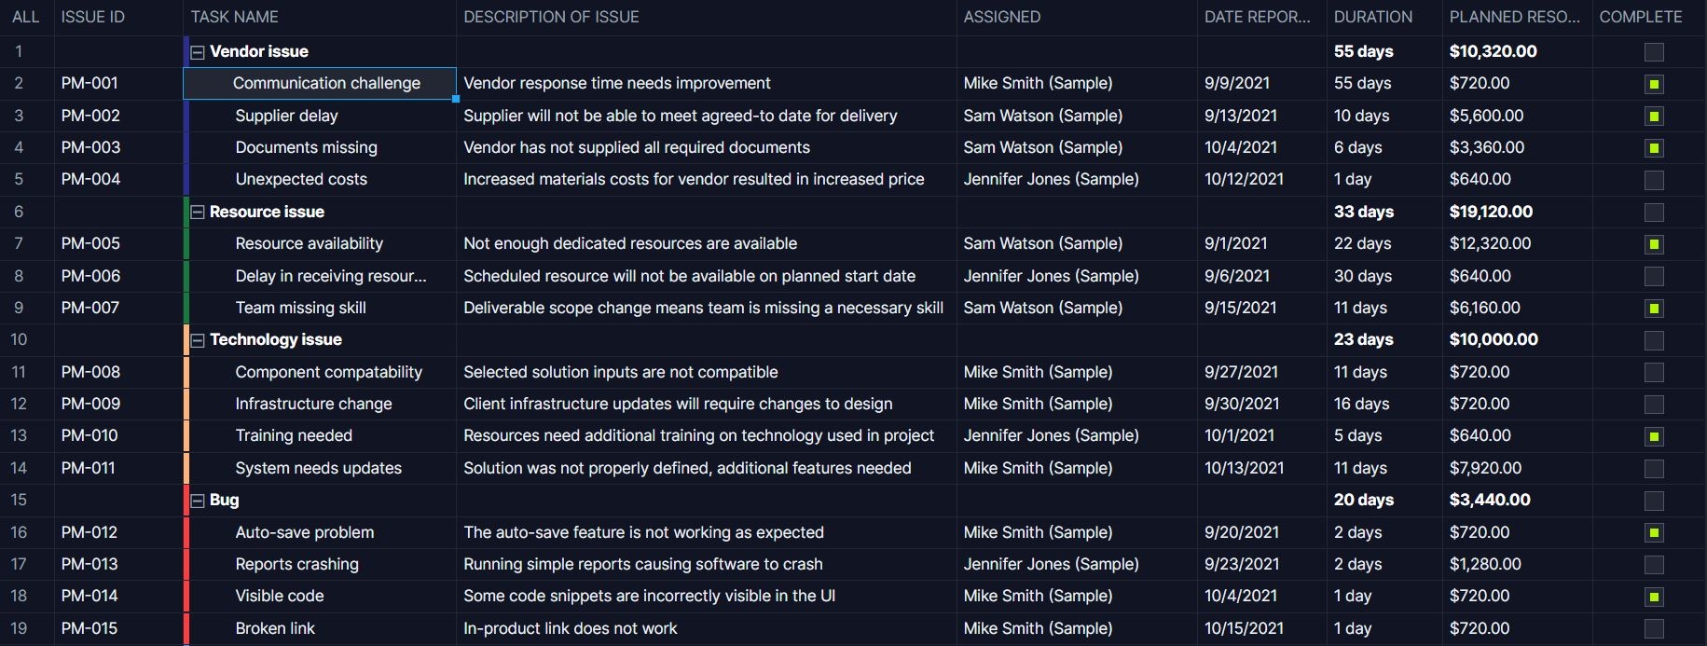The image size is (1707, 646).
Task: Collapse the Technology issue group
Action: tap(198, 340)
